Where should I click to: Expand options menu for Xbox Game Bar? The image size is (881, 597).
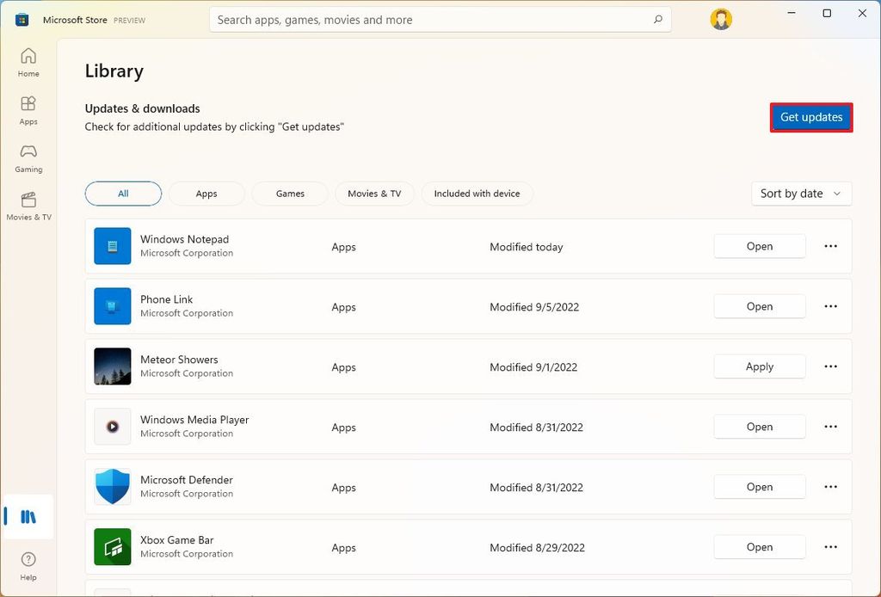click(x=830, y=547)
